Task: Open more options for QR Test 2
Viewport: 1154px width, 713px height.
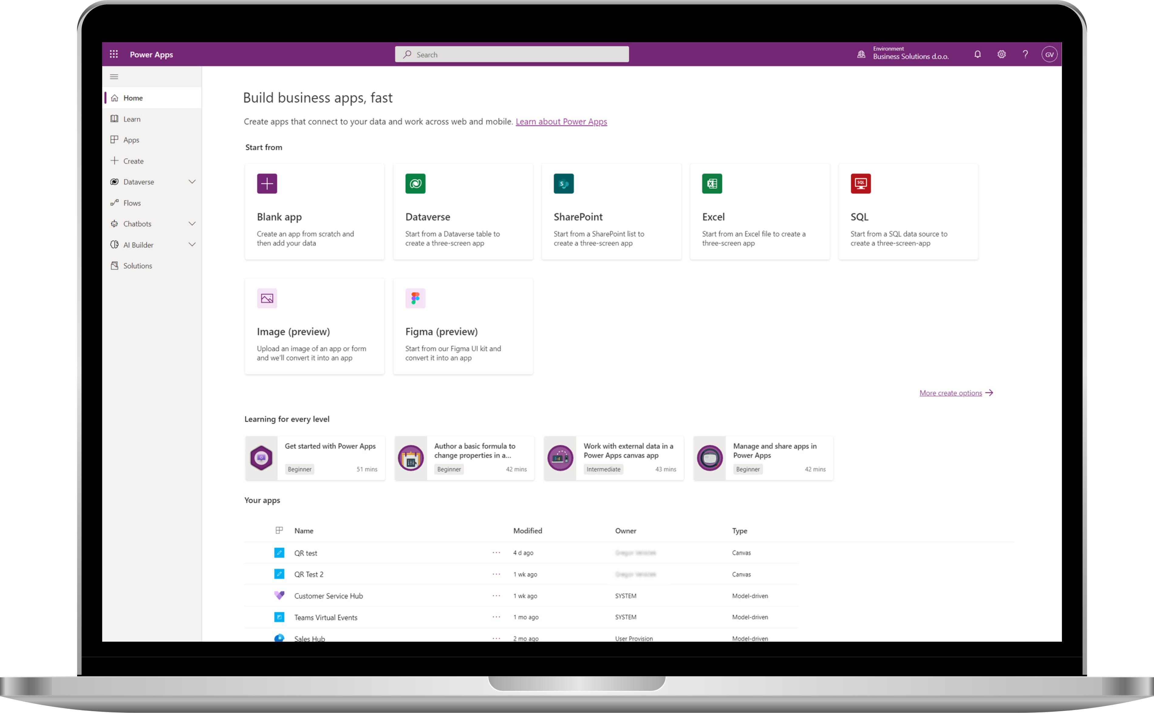Action: (496, 574)
